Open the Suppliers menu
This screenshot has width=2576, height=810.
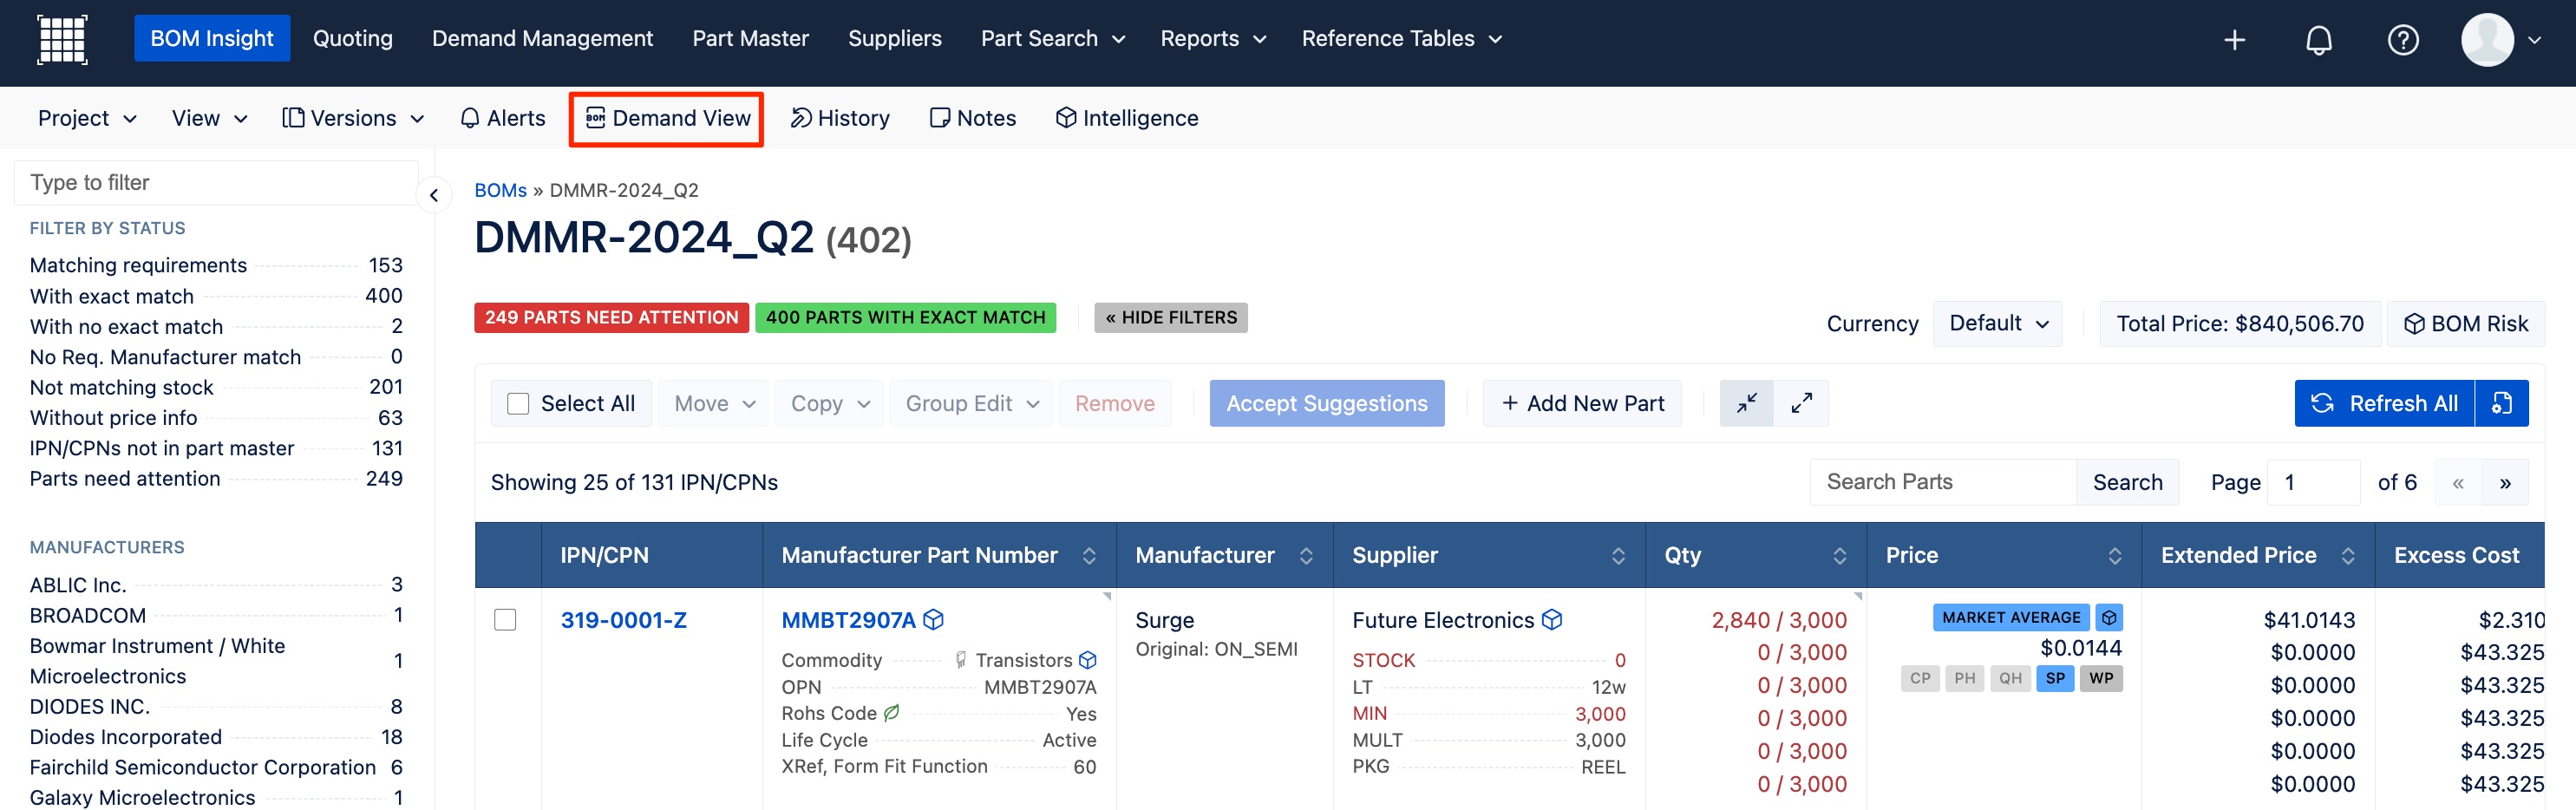(x=894, y=39)
